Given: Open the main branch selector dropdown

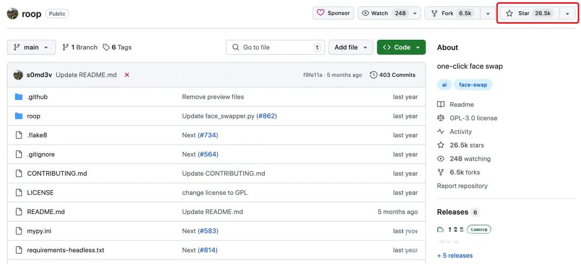Looking at the screenshot, I should click(32, 47).
